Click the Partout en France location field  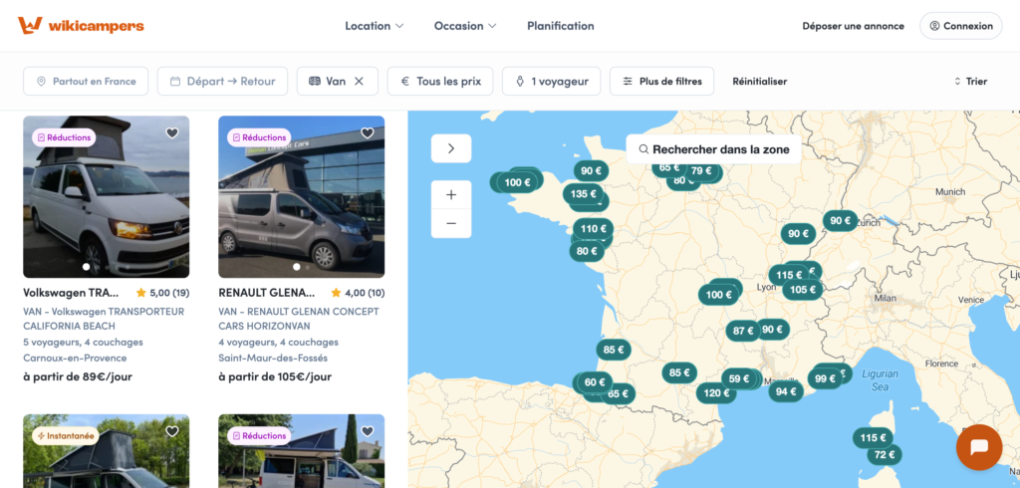(86, 82)
